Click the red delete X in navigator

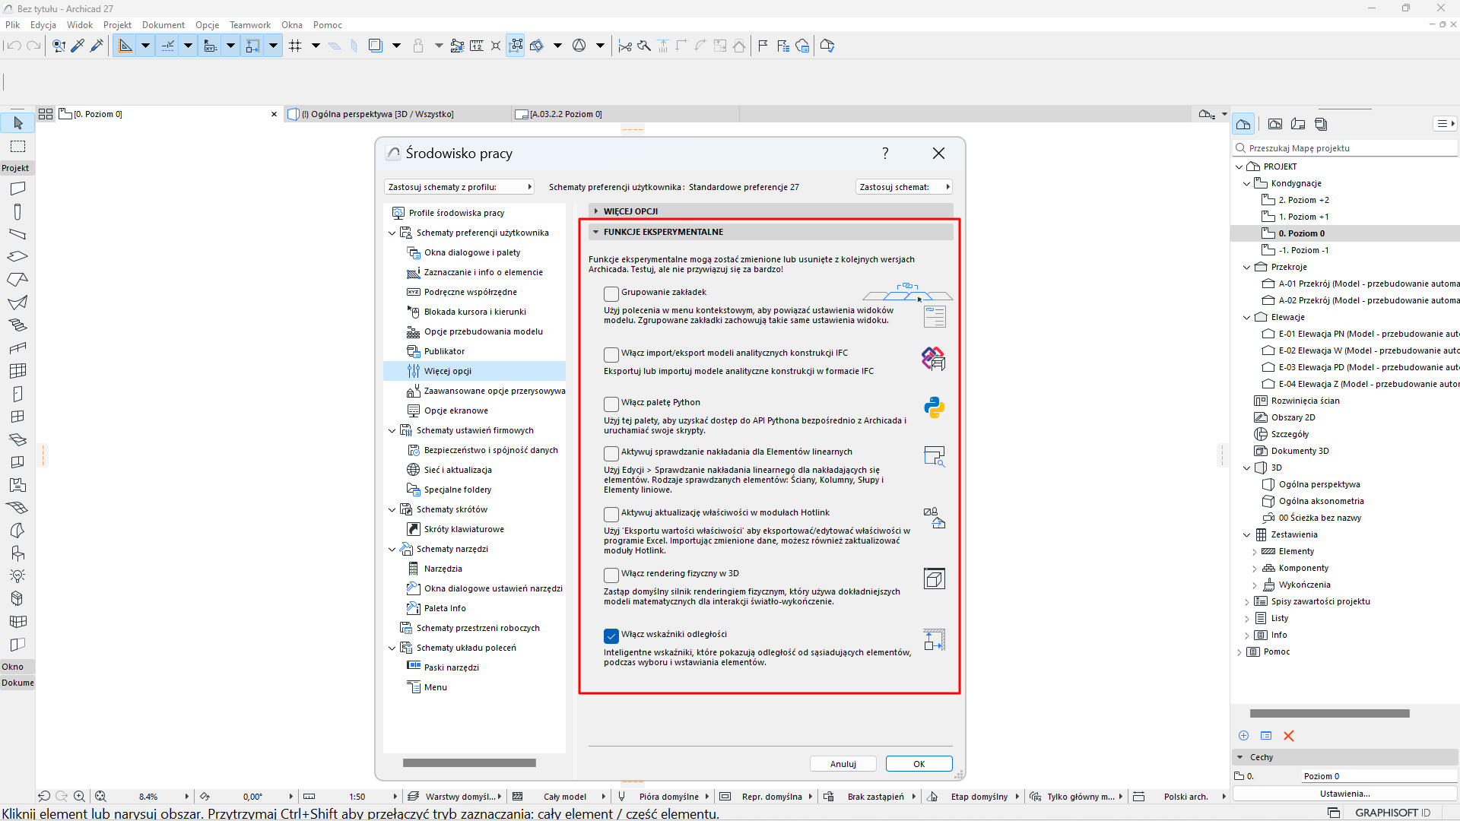[1288, 735]
